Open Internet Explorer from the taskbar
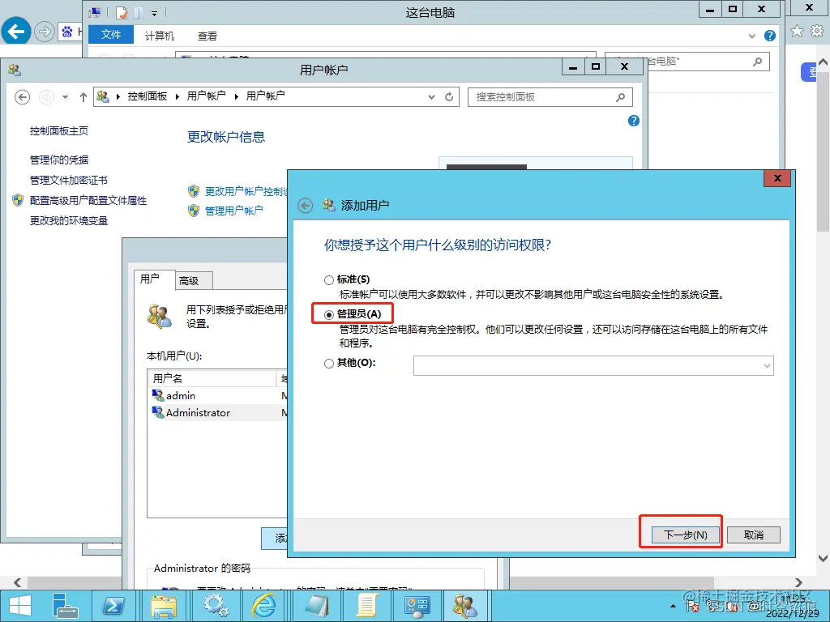The height and width of the screenshot is (622, 830). (265, 605)
